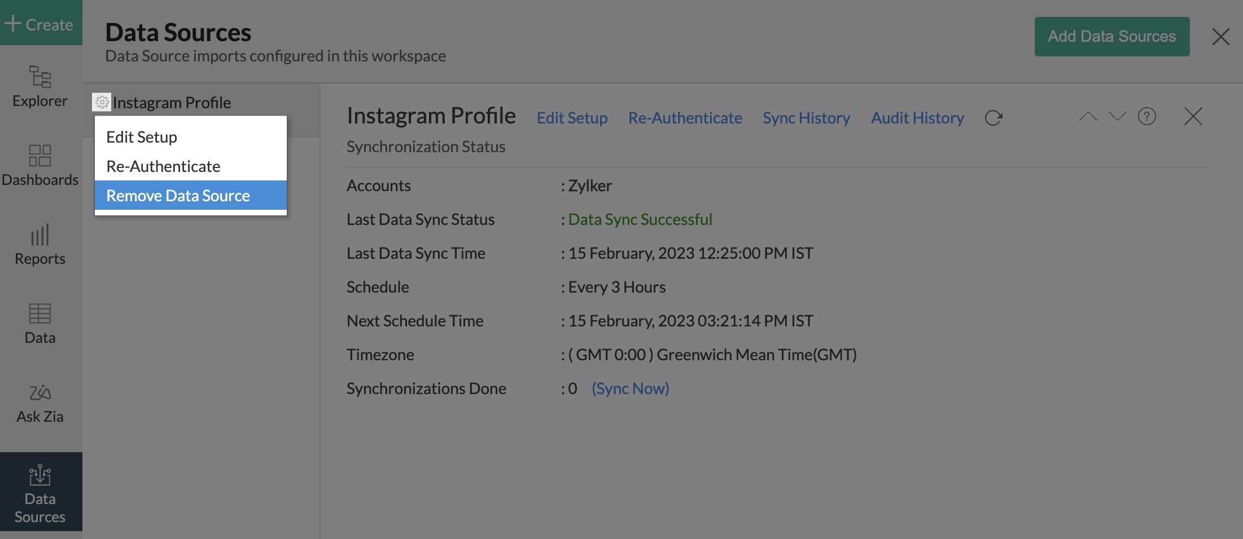
Task: Open the Audit History link
Action: tap(917, 118)
